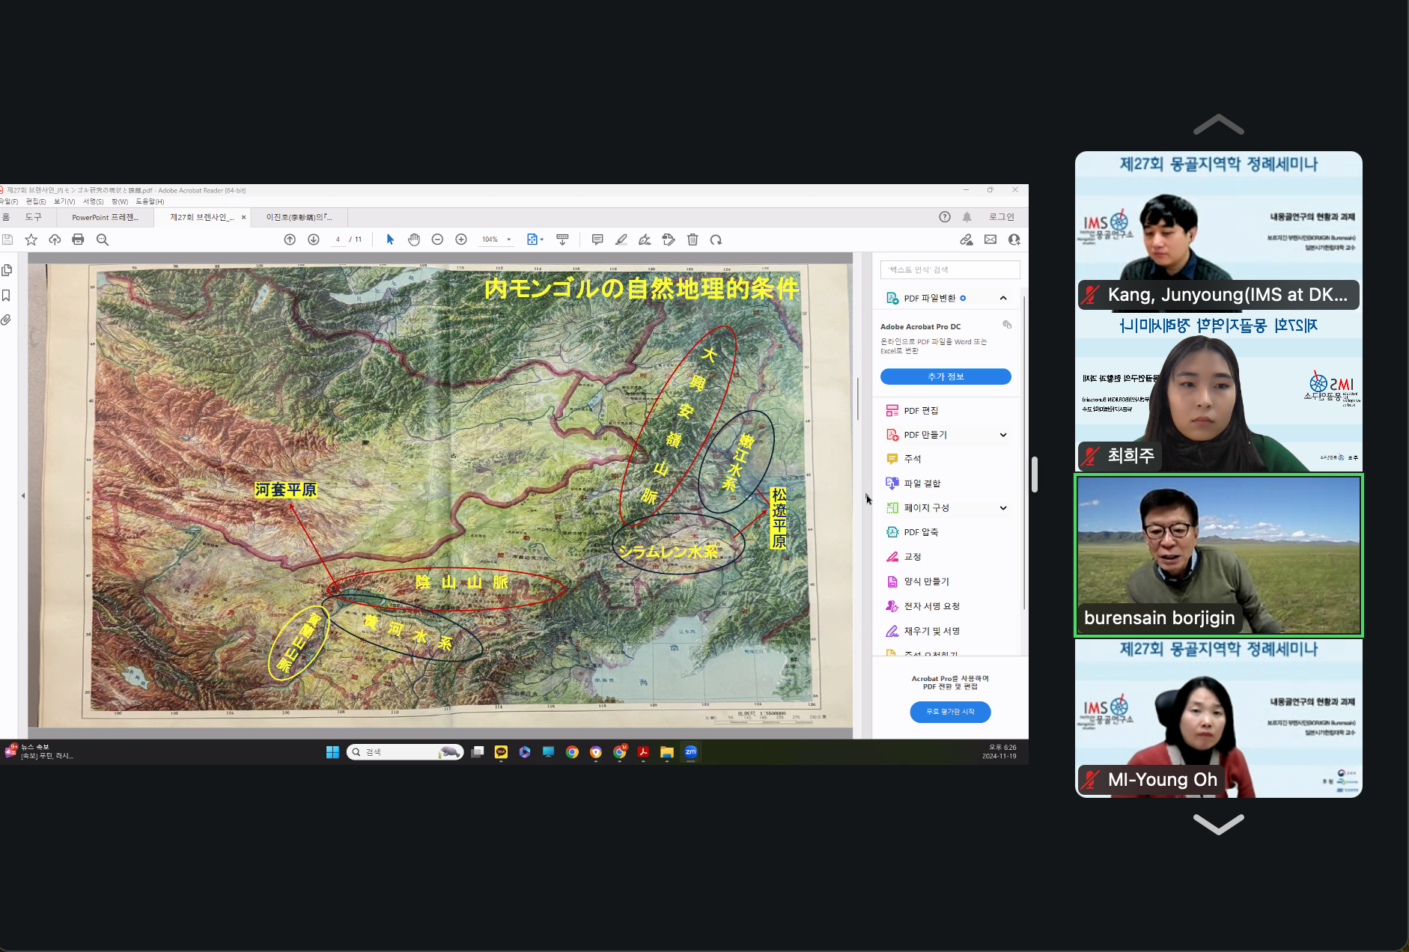This screenshot has width=1409, height=952.
Task: Activate the hand pan tool
Action: (414, 239)
